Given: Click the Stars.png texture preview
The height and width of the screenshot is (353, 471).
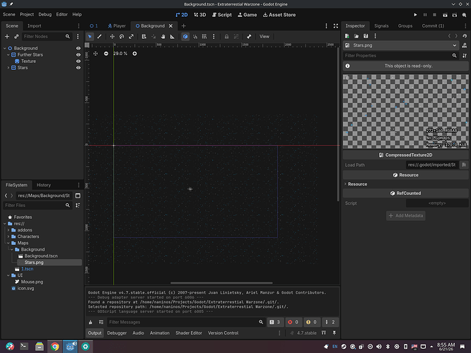Looking at the screenshot, I should coord(405,112).
